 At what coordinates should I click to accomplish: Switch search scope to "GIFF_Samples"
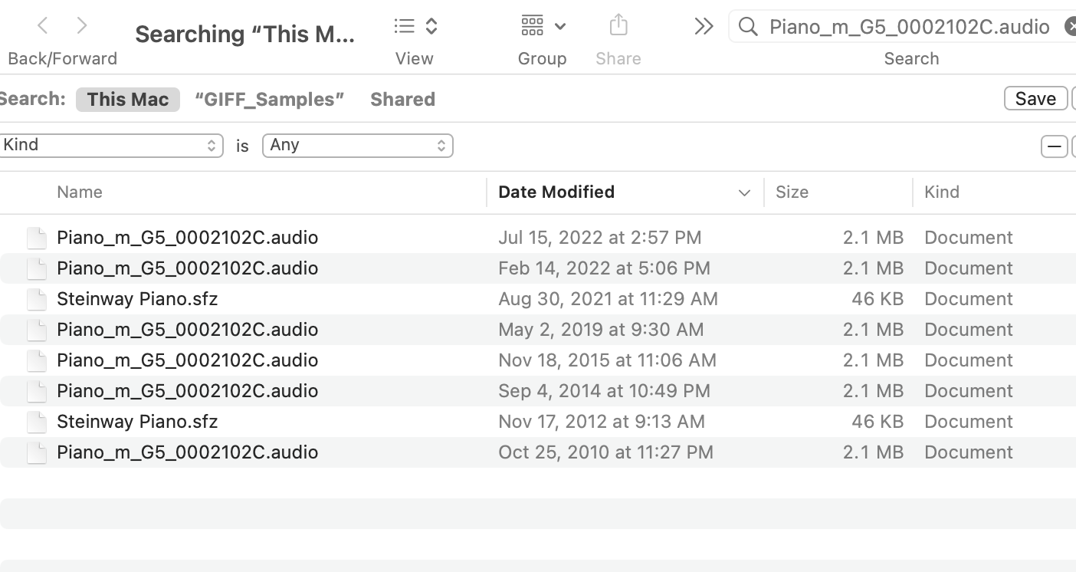click(x=269, y=100)
